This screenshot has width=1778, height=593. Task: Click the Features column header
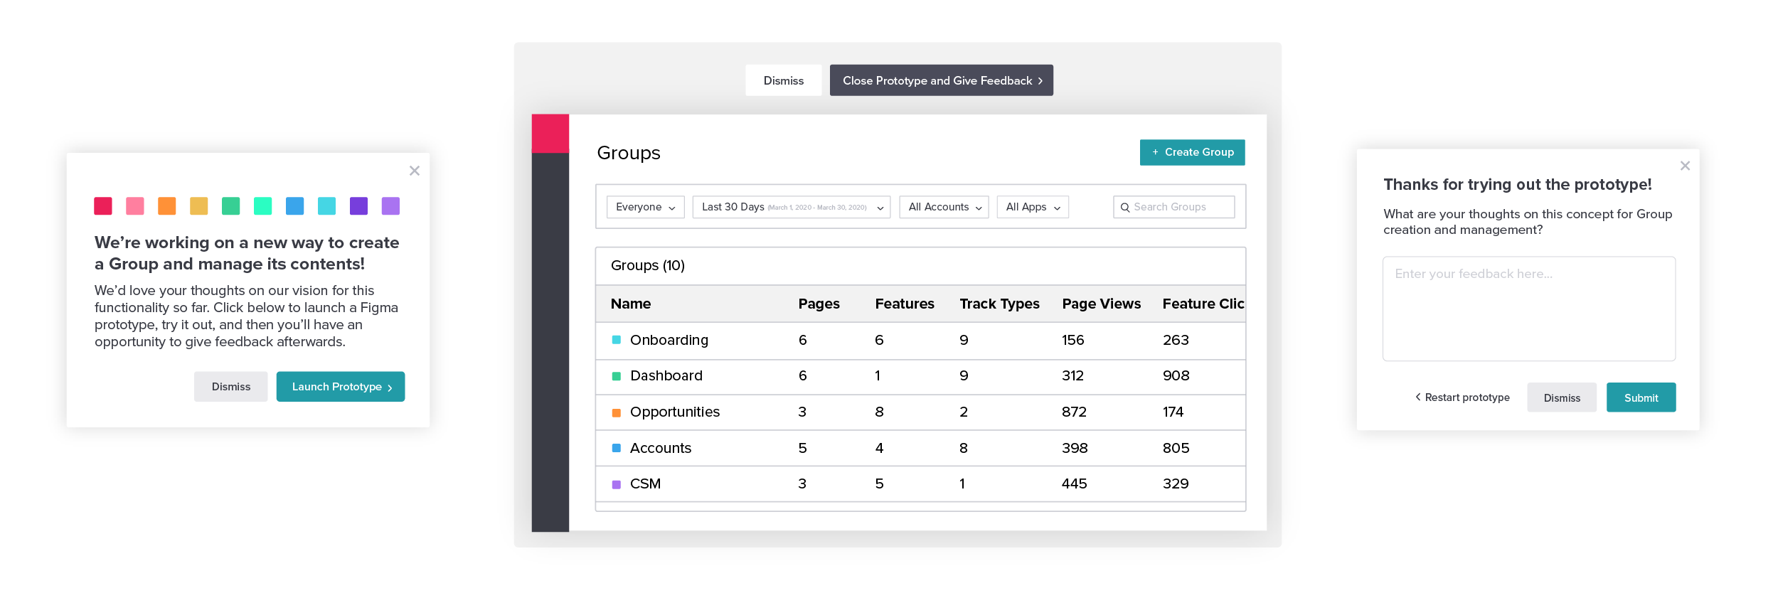905,304
